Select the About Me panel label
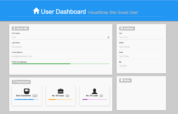 click(x=20, y=28)
